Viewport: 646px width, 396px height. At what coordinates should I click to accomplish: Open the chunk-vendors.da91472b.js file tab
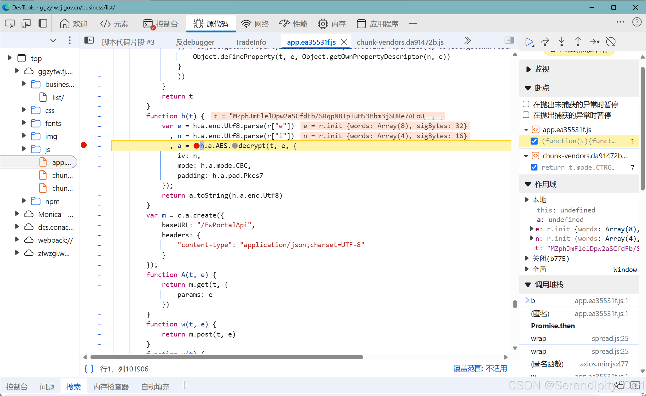click(400, 42)
